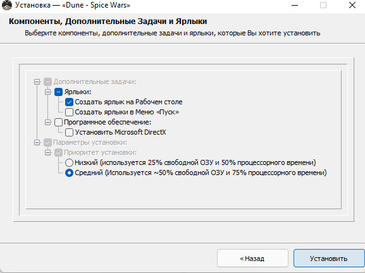Screen dimensions: 365x273
Task: Collapse the Дополнительные задачи tree node
Action: pos(37,82)
